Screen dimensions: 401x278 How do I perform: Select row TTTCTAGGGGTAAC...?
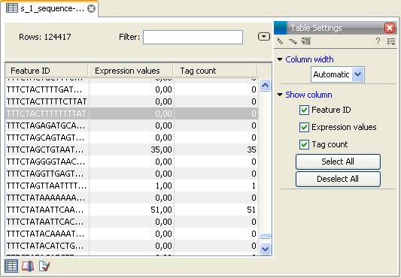pos(132,162)
